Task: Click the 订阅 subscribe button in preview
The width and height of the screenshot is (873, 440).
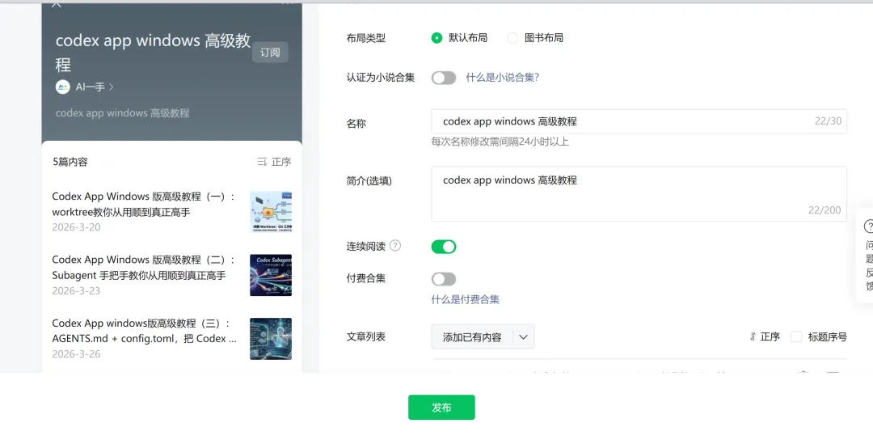Action: click(270, 53)
